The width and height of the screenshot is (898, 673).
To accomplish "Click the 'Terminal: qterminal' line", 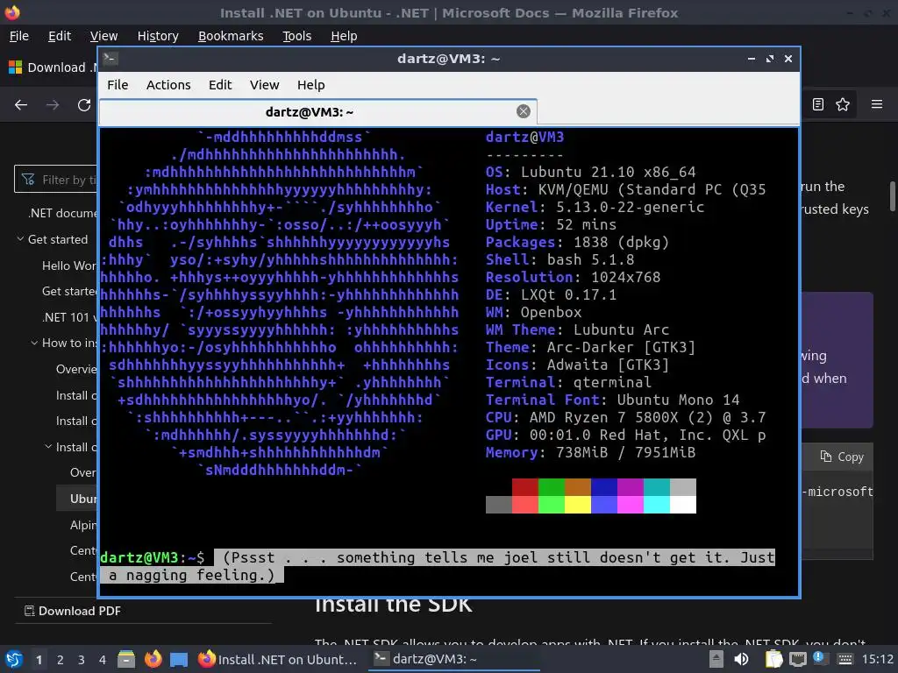I will [x=568, y=382].
